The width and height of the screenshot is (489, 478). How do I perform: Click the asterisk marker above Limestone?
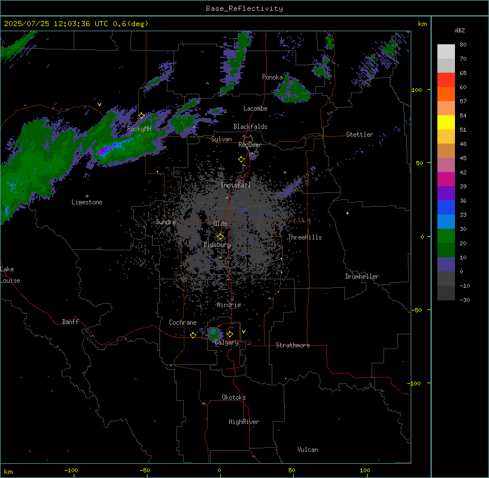(87, 196)
